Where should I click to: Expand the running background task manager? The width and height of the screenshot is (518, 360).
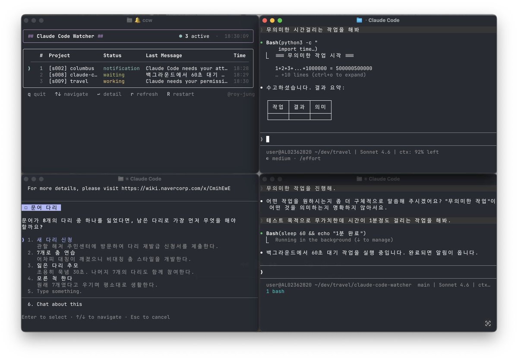coord(335,240)
